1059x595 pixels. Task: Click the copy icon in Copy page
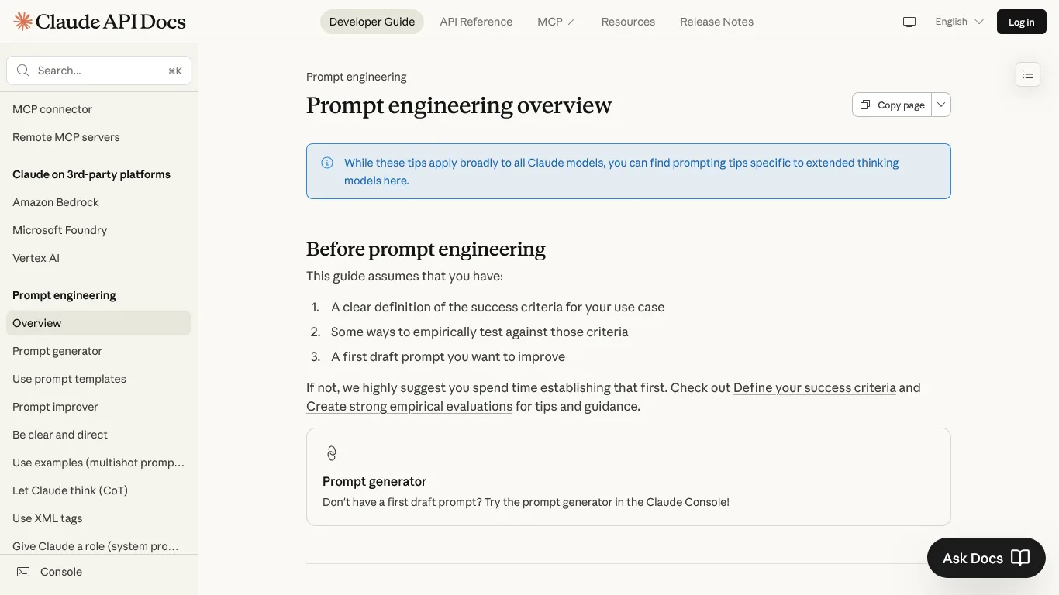coord(865,105)
